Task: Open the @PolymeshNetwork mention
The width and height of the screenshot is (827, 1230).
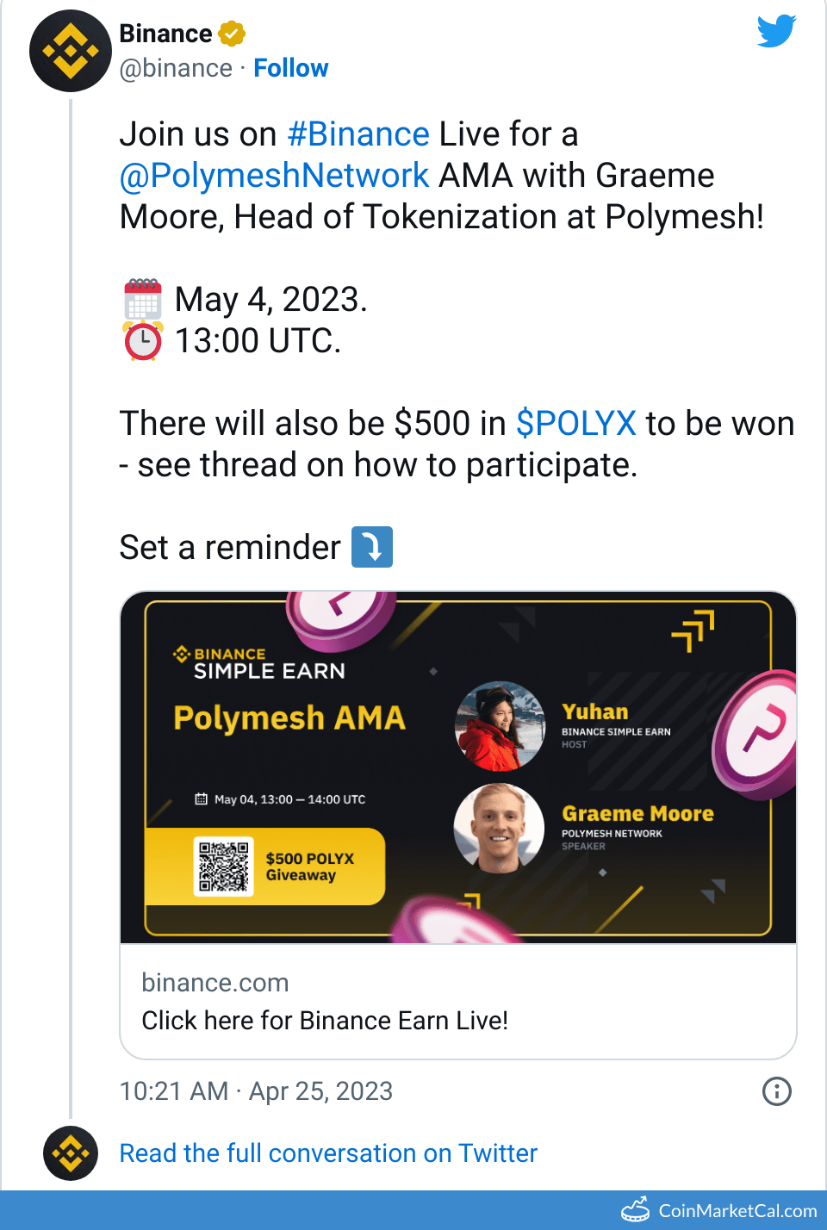Action: [x=274, y=175]
